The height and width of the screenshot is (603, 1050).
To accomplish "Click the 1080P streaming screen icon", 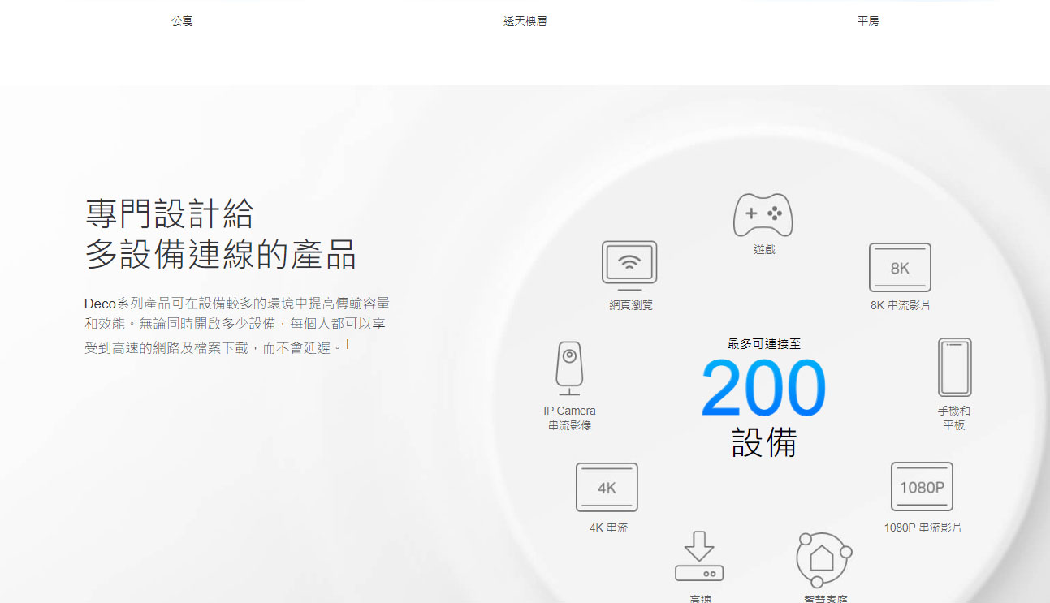I will tap(922, 487).
